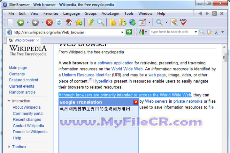Screen dimensions: 230x153
Task: Open the File menu
Action: click(11, 13)
